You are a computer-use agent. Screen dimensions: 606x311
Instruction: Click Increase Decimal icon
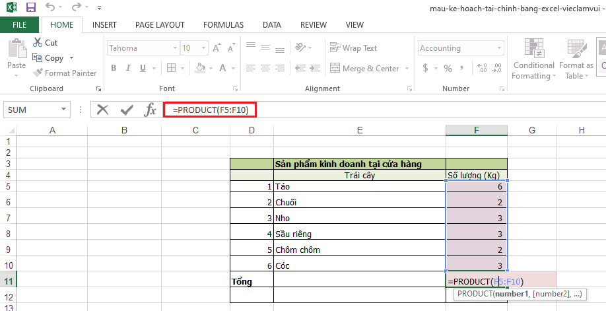pos(482,68)
